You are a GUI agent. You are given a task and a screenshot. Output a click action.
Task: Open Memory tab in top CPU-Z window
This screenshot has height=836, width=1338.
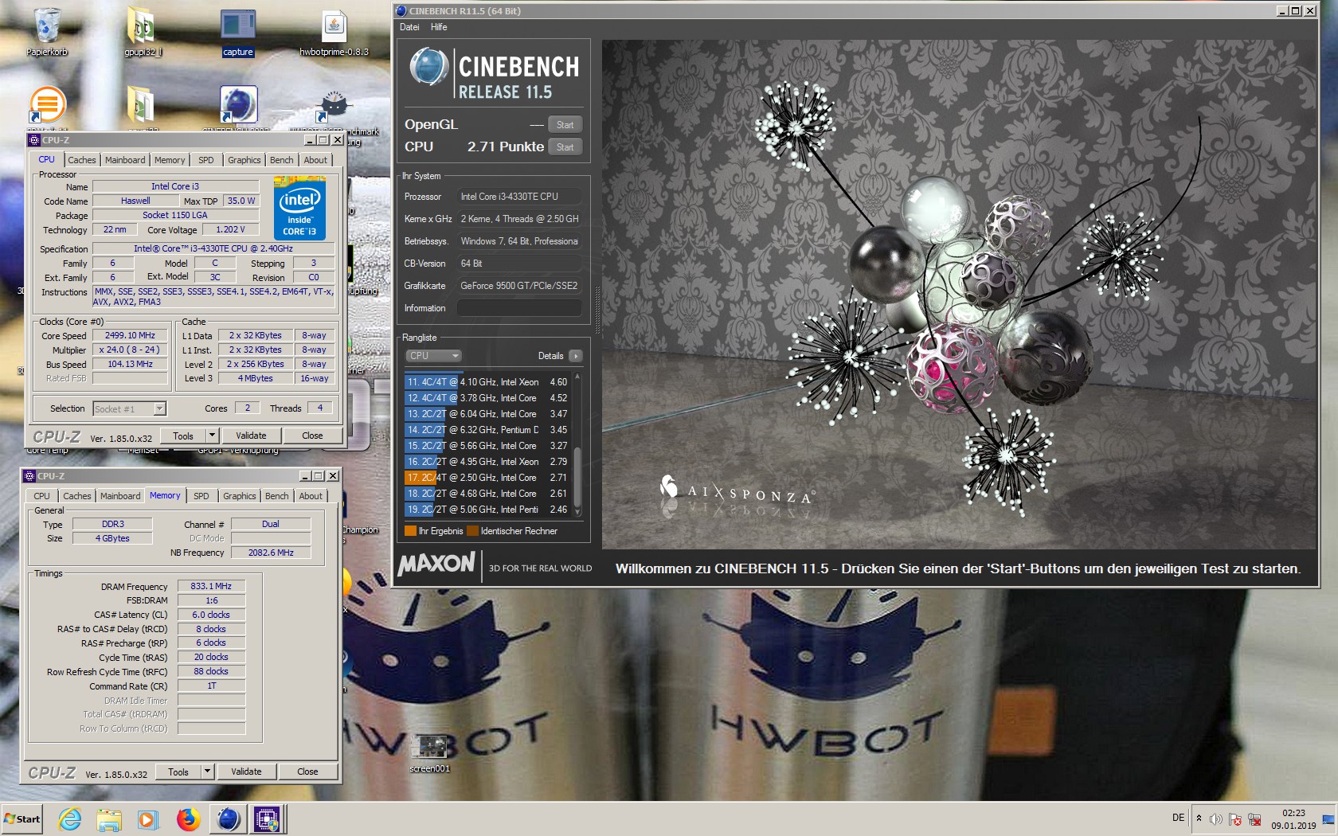click(170, 160)
